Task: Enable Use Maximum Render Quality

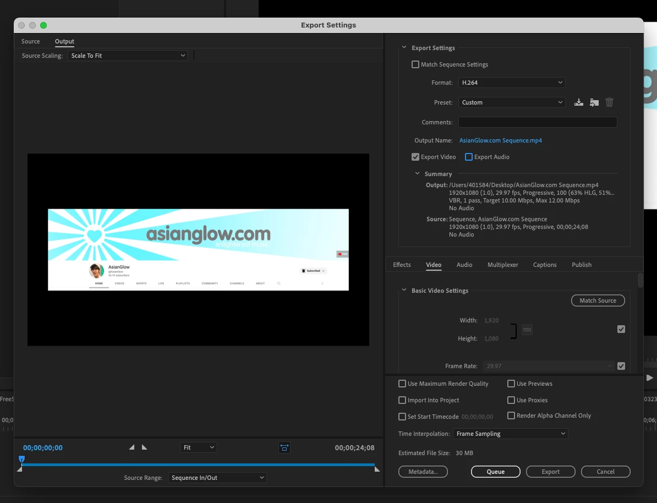Action: click(x=402, y=384)
